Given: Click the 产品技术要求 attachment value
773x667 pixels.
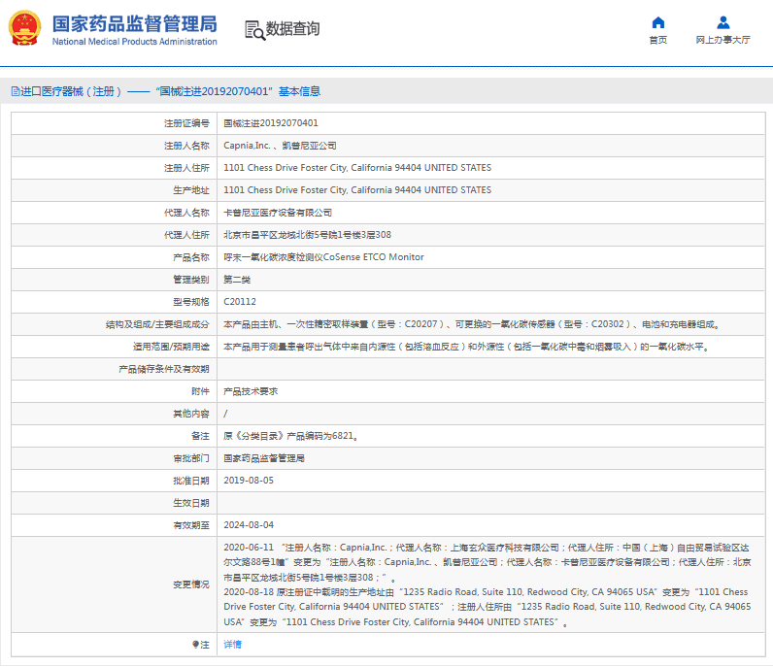Looking at the screenshot, I should pyautogui.click(x=251, y=390).
